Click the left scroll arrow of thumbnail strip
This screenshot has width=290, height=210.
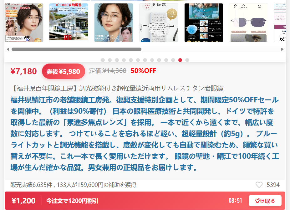click(8, 49)
